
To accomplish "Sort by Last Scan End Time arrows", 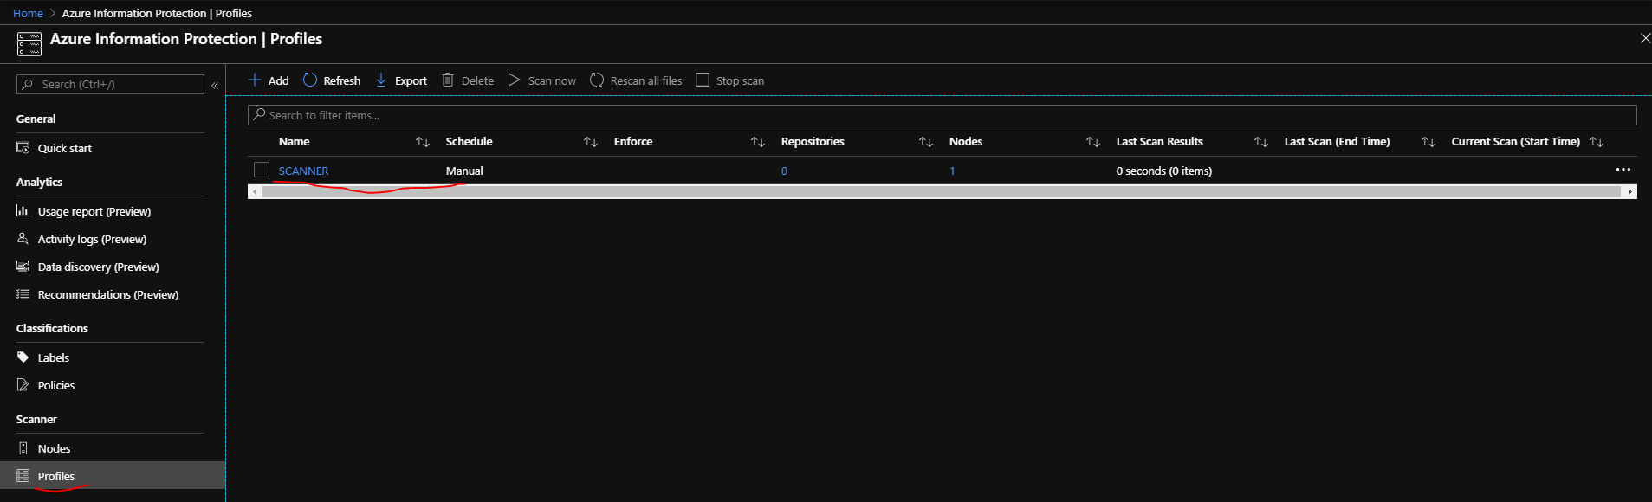I will [x=1428, y=142].
